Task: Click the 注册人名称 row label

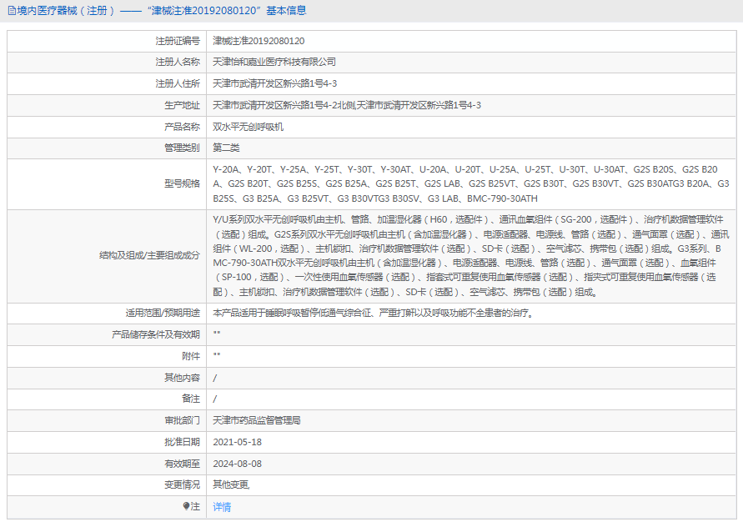Action: click(x=178, y=62)
